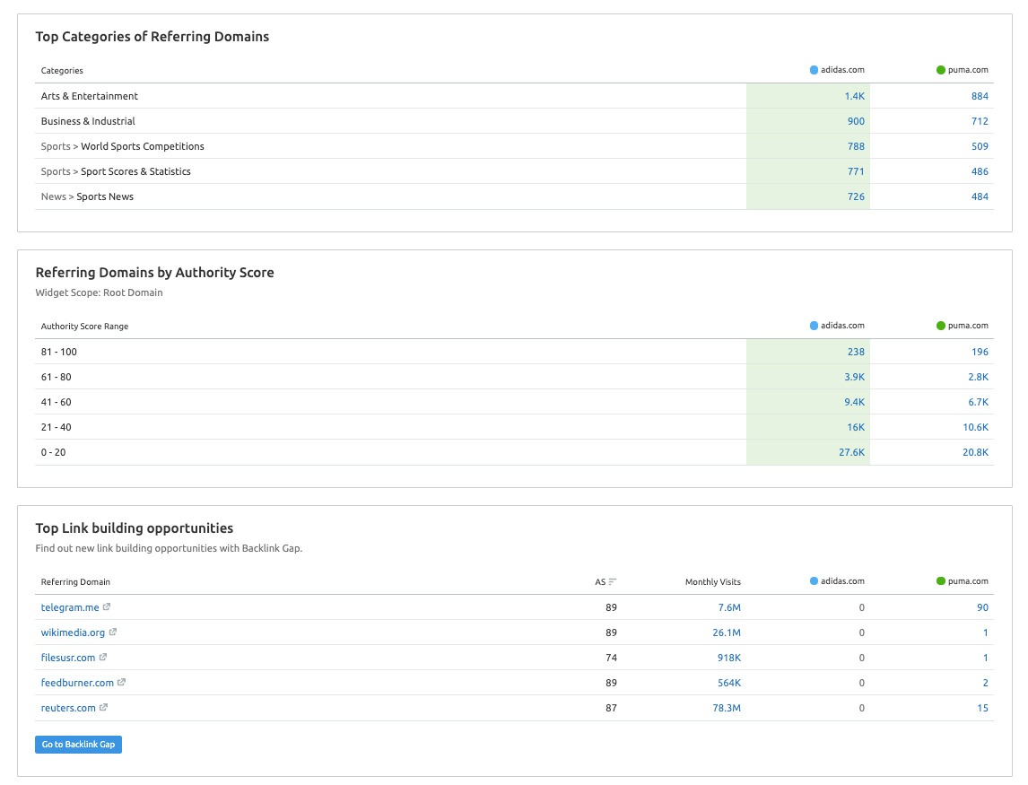
Task: Click 26.1M monthly visits for wikimedia.org
Action: (x=727, y=632)
